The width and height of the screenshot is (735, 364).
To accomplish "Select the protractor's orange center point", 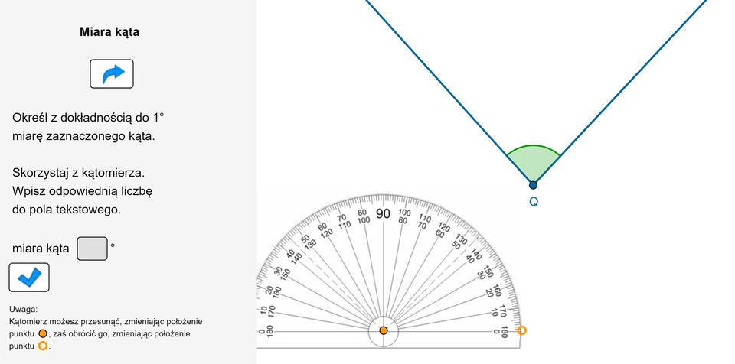I will (384, 330).
